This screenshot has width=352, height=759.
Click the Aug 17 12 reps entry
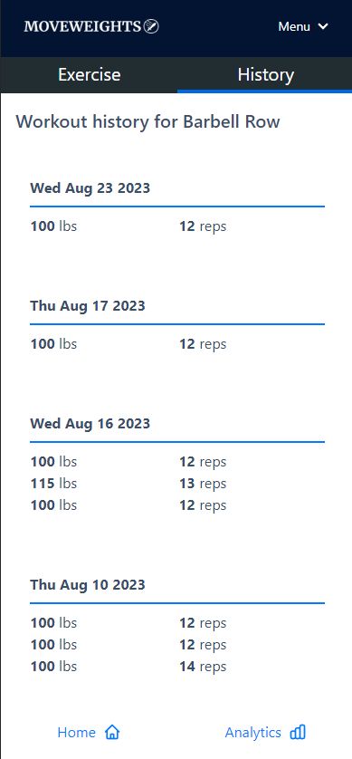click(203, 344)
